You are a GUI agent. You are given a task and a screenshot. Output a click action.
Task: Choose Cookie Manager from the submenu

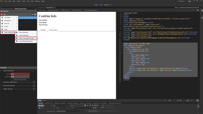26,35
